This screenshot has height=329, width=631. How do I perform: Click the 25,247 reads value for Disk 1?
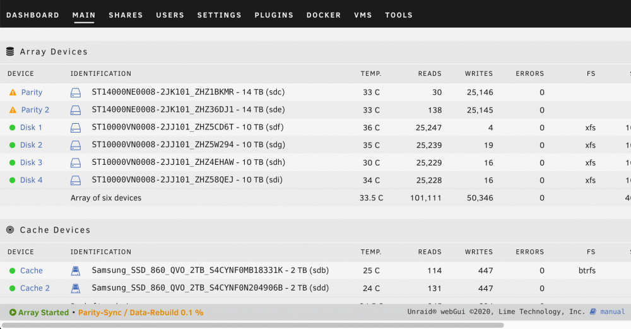click(x=428, y=128)
